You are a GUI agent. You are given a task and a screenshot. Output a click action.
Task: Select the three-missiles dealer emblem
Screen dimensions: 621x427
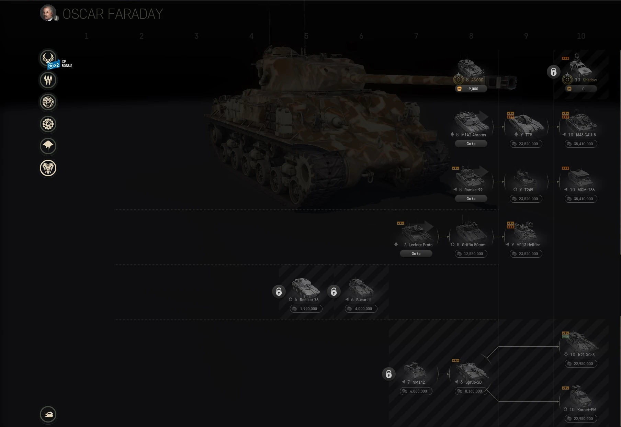point(48,80)
